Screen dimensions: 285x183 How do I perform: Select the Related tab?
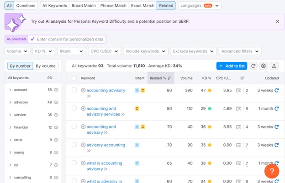[166, 5]
